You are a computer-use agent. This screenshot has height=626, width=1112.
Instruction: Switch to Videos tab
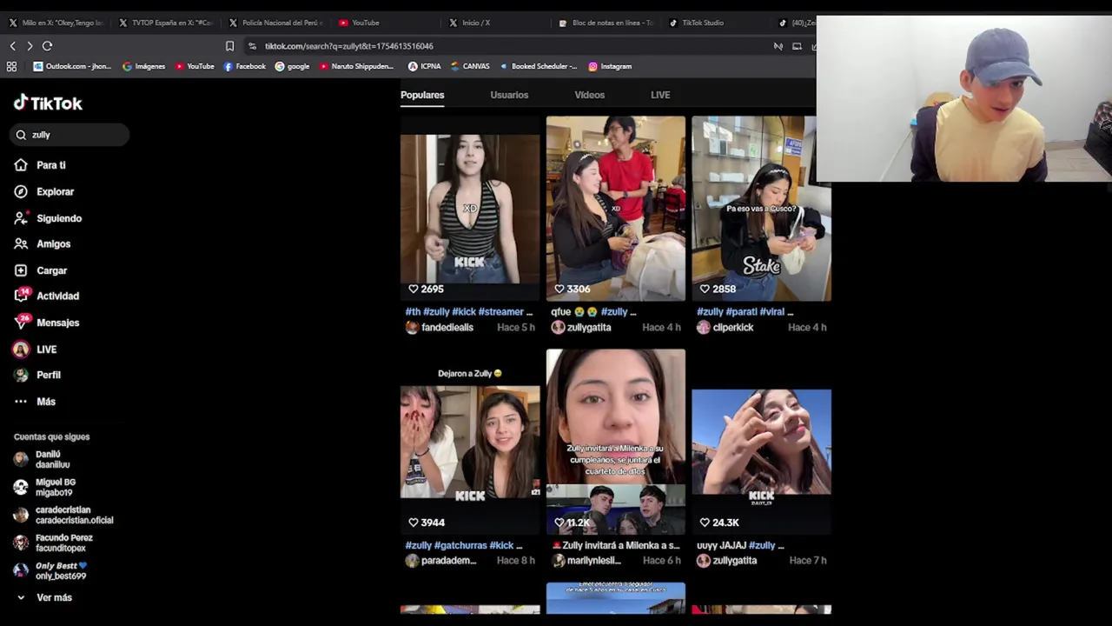click(x=589, y=95)
